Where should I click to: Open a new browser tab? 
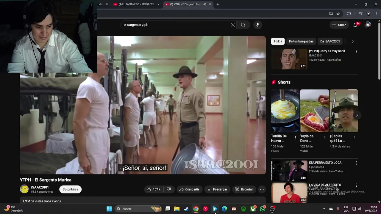pos(218,4)
